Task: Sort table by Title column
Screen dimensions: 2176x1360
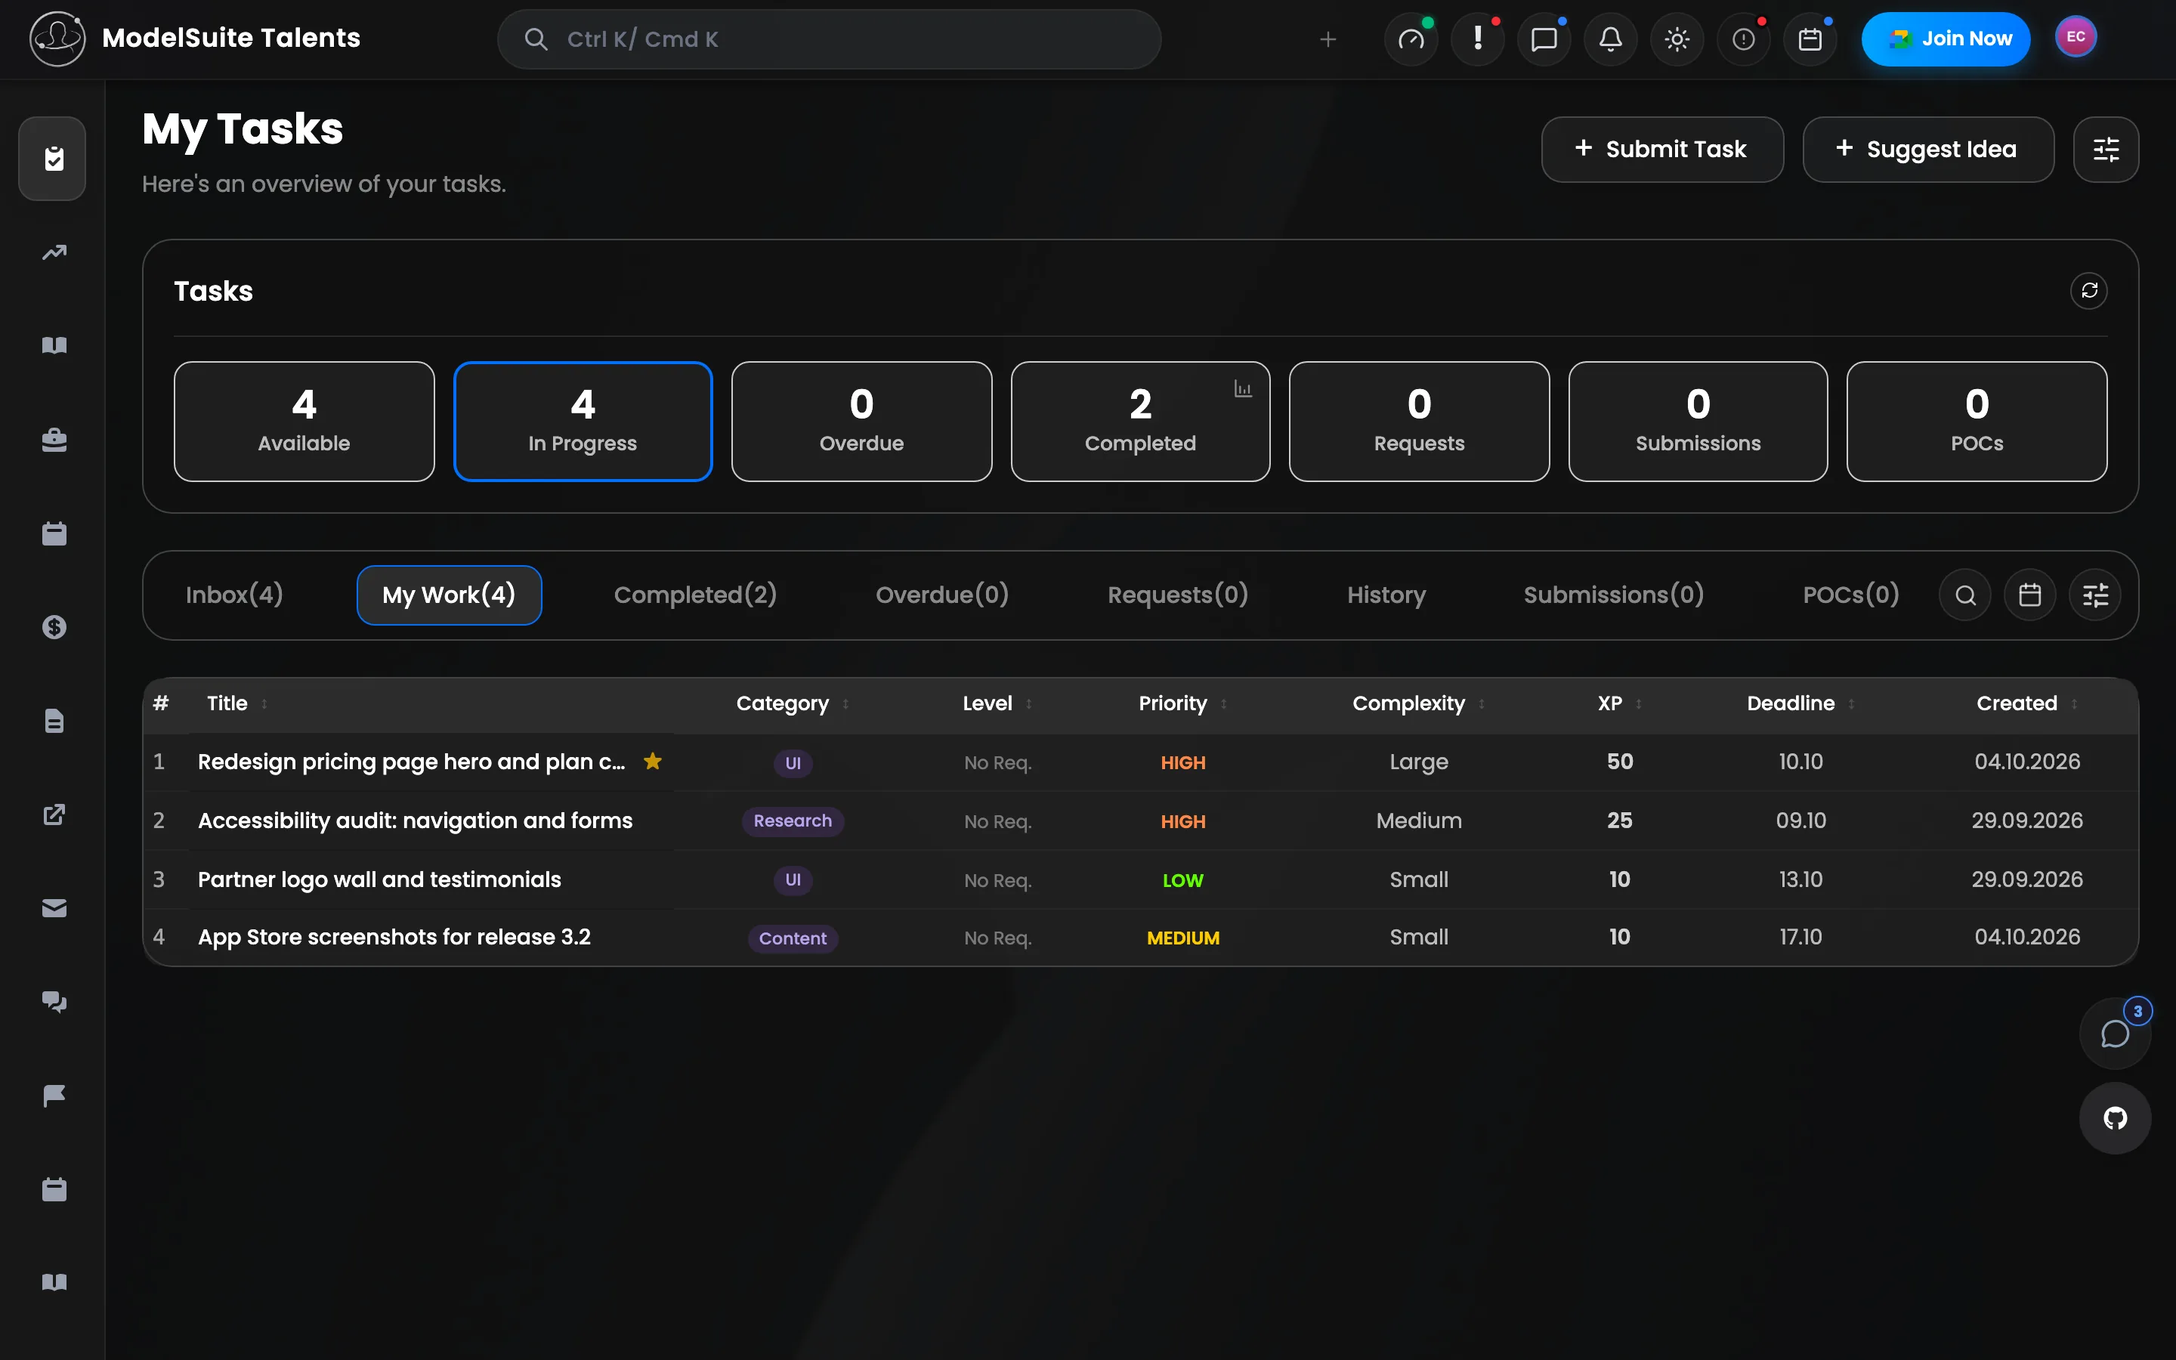Action: click(x=236, y=703)
